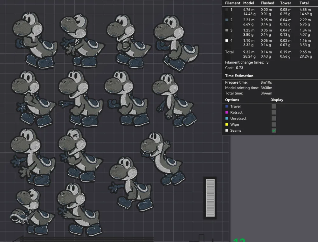Image resolution: width=318 pixels, height=242 pixels.
Task: Click the Time Estimation heading
Action: coord(239,76)
